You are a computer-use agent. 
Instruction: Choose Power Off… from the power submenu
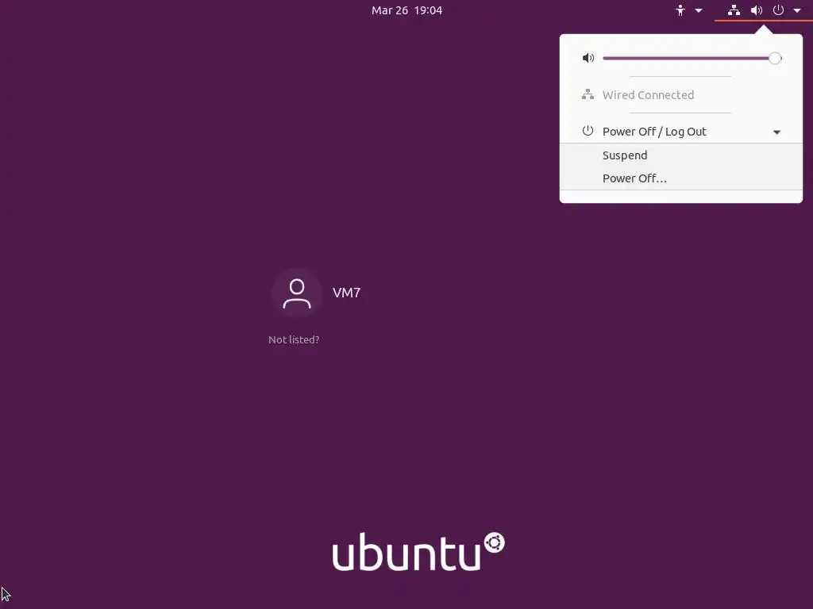click(680, 178)
